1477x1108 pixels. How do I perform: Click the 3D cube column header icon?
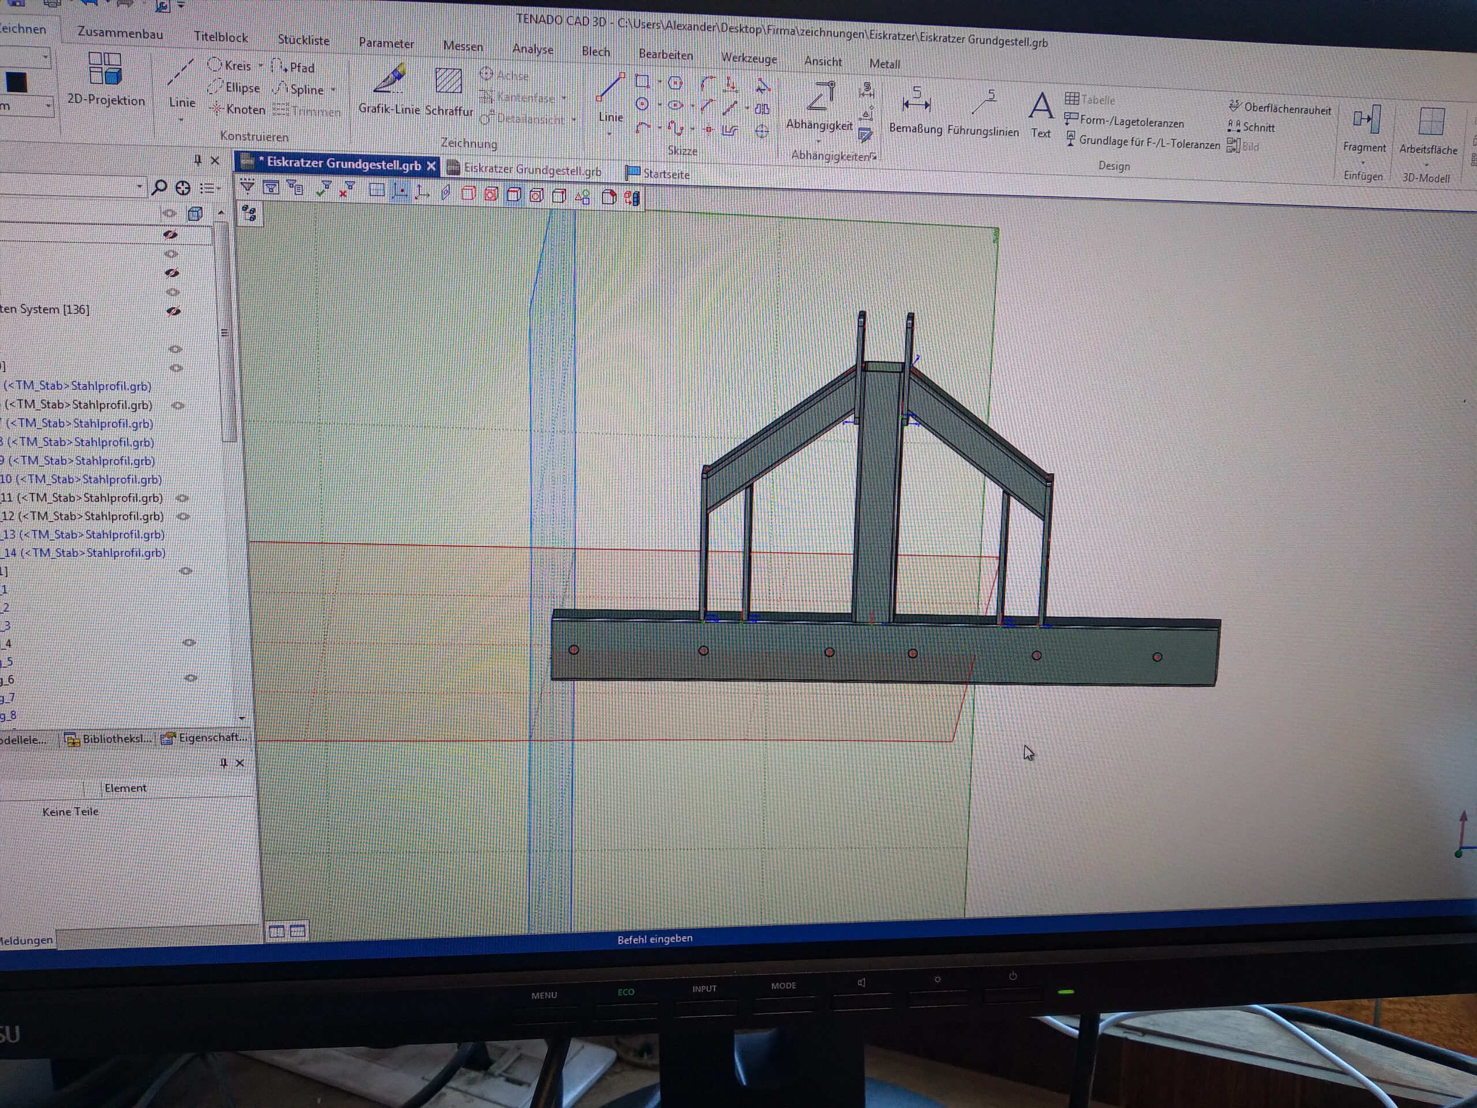pyautogui.click(x=195, y=213)
